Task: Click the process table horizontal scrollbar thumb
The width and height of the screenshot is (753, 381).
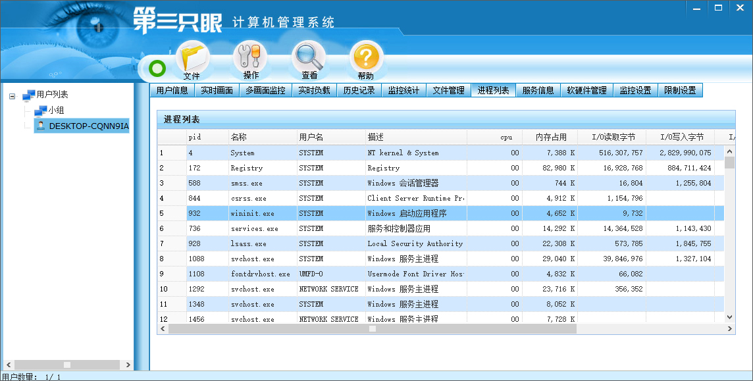Action: click(372, 329)
